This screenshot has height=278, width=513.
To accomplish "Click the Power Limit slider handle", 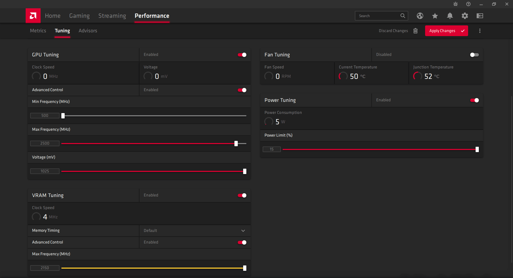I will pyautogui.click(x=477, y=149).
